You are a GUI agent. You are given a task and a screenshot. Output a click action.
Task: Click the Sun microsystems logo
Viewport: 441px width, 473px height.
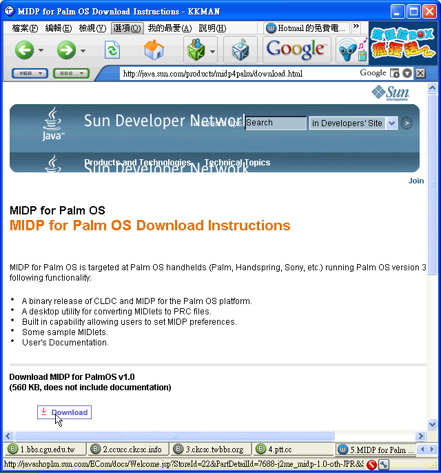[391, 93]
